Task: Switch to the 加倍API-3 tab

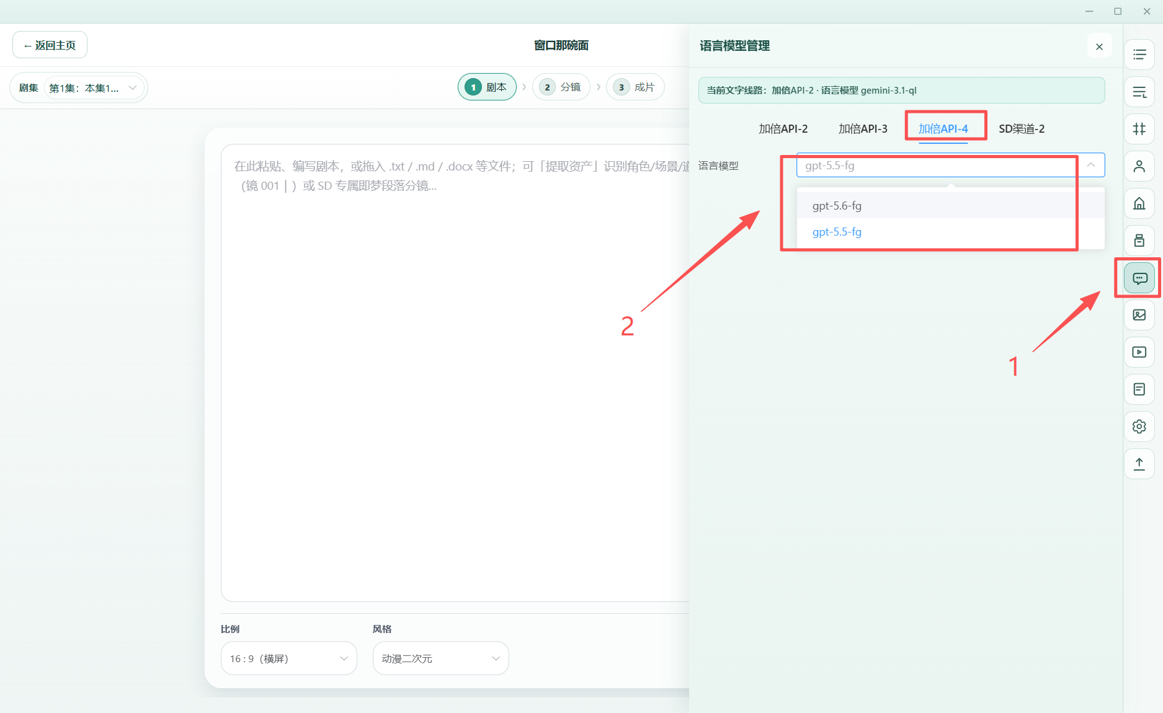Action: click(863, 129)
